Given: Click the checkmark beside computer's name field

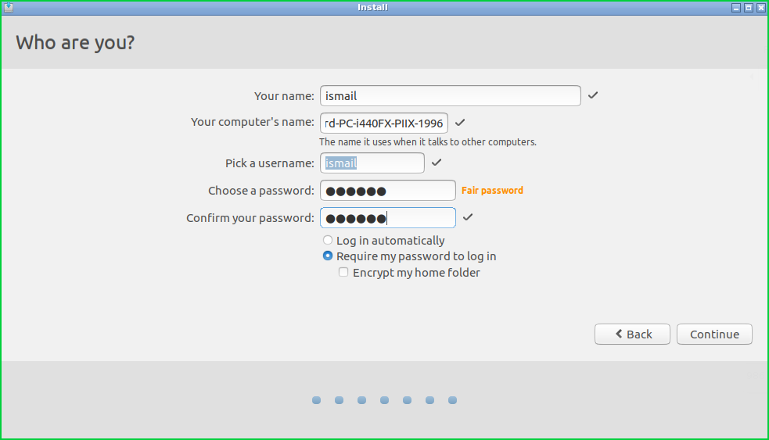Looking at the screenshot, I should tap(459, 123).
